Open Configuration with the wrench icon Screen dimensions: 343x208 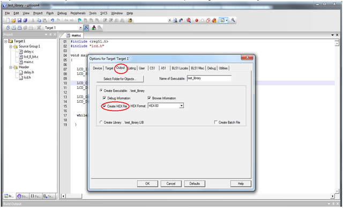click(233, 20)
